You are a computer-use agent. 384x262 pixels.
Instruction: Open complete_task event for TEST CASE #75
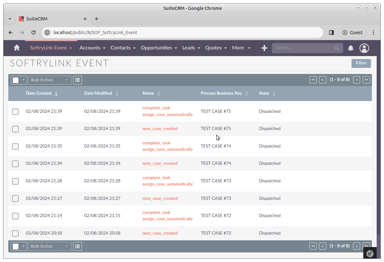point(168,111)
